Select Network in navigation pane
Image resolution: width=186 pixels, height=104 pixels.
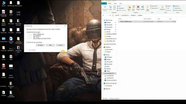tap(107, 89)
